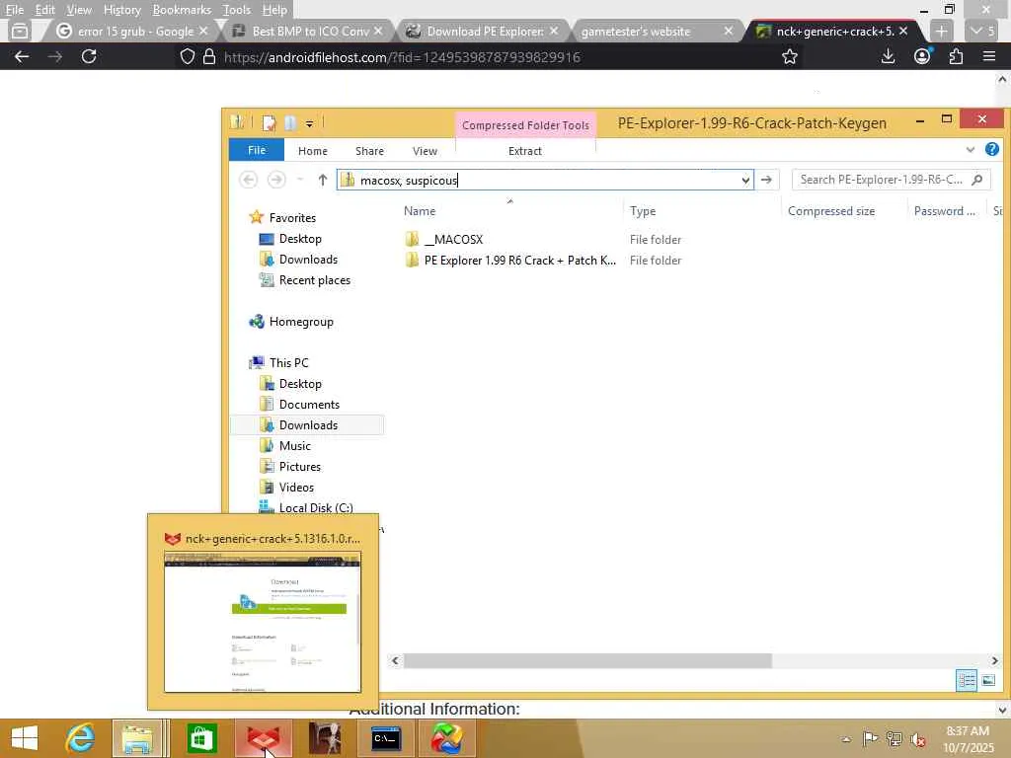Sort by Type column header
Screen dimensions: 1011x758
coord(643,211)
